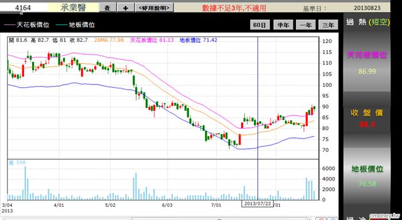Screen dimensions: 402x220
Task: Click the 4/01 date axis label
Action: tap(59, 205)
